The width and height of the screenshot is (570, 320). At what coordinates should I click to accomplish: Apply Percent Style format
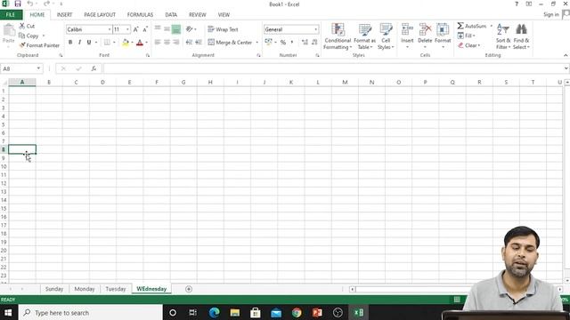click(283, 43)
